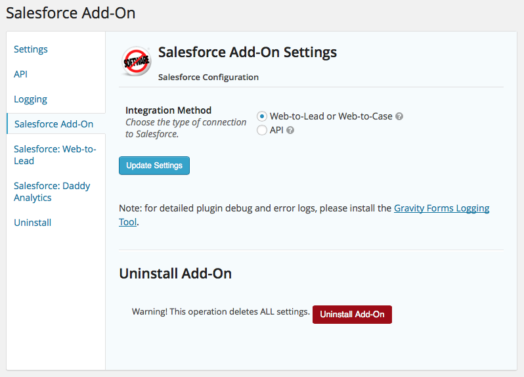Viewport: 524px width, 377px height.
Task: Switch to the API sidebar tab
Action: (21, 74)
